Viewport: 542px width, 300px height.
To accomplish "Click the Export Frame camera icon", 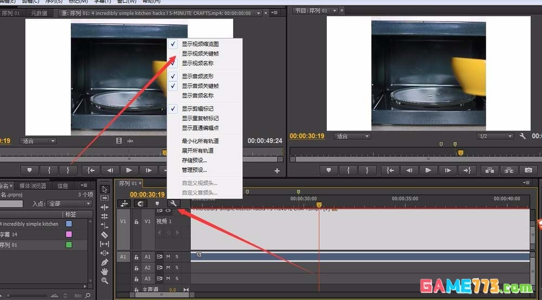I will (528, 170).
